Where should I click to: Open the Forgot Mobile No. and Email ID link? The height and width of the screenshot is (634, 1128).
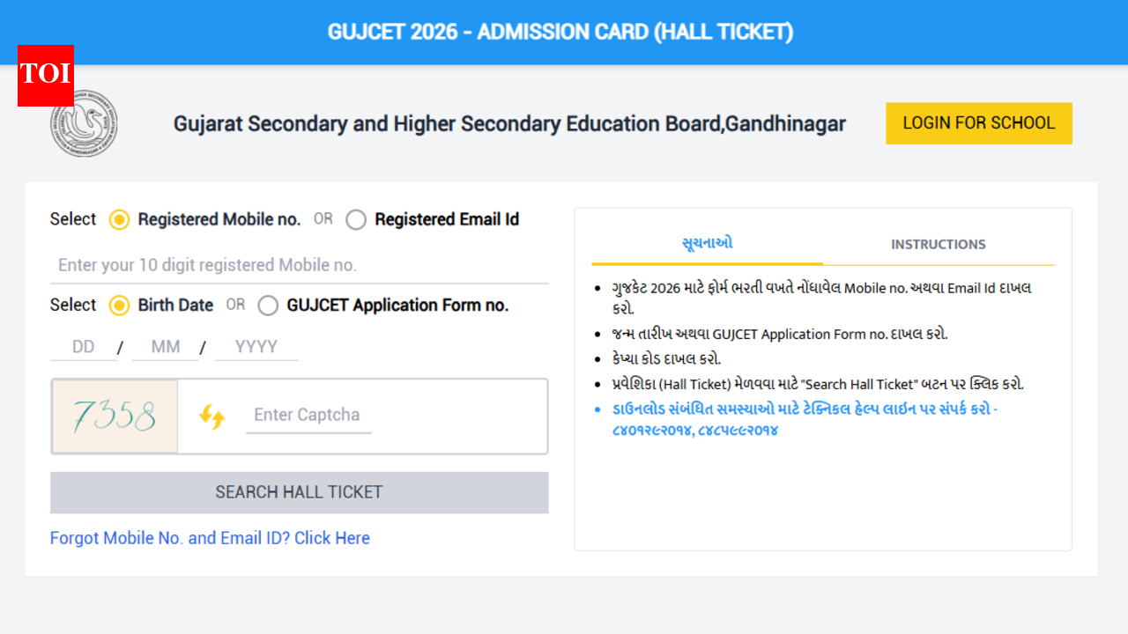pyautogui.click(x=210, y=537)
